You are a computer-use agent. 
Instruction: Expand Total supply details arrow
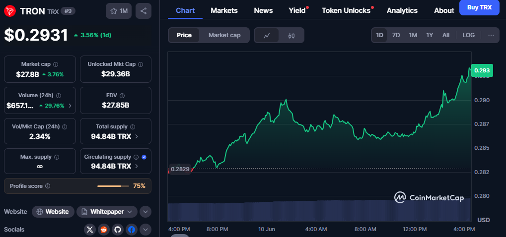pyautogui.click(x=137, y=136)
